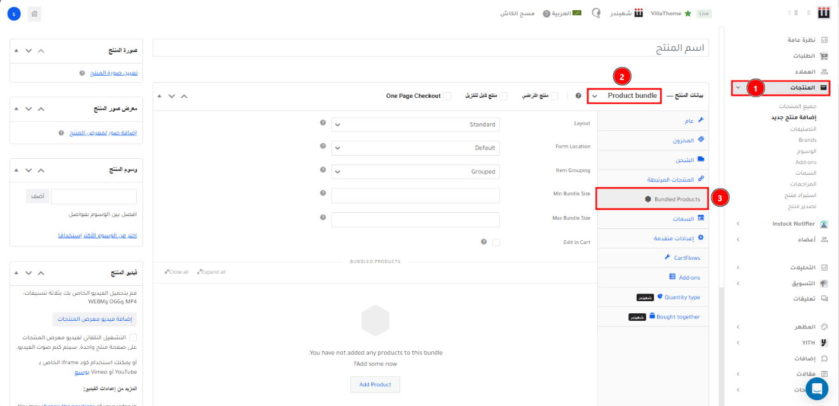Click the Add Product button
The image size is (839, 406).
(x=375, y=384)
